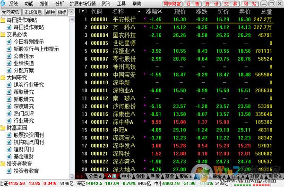Click document icon beside 公告提示
284x187 pixels.
[x=9, y=56]
